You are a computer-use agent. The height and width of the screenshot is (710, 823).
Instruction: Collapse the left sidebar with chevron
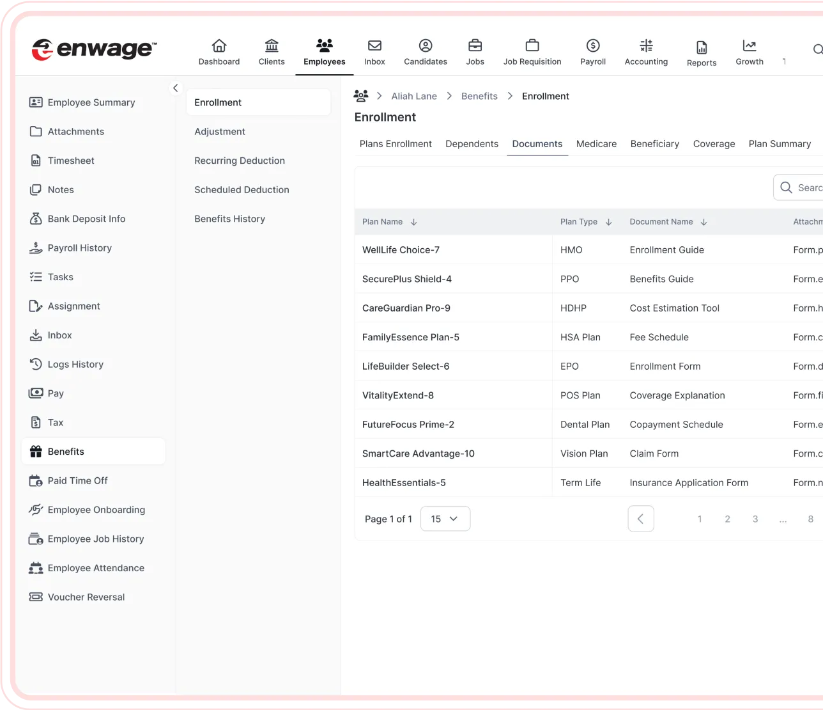pos(176,88)
